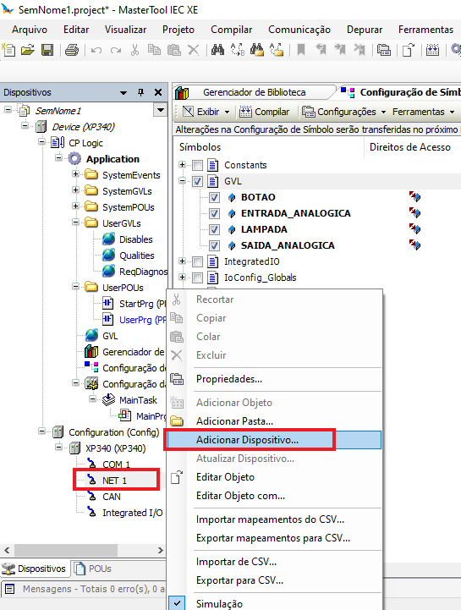
Task: Close the Dispositivos panel
Action: (x=158, y=92)
